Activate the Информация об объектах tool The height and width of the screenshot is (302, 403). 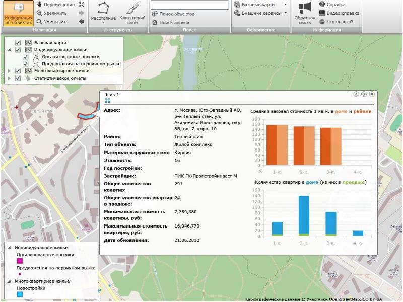coord(19,14)
